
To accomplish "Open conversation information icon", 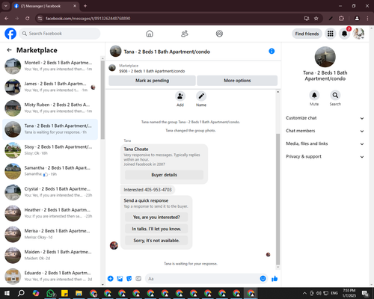I will pos(272,51).
